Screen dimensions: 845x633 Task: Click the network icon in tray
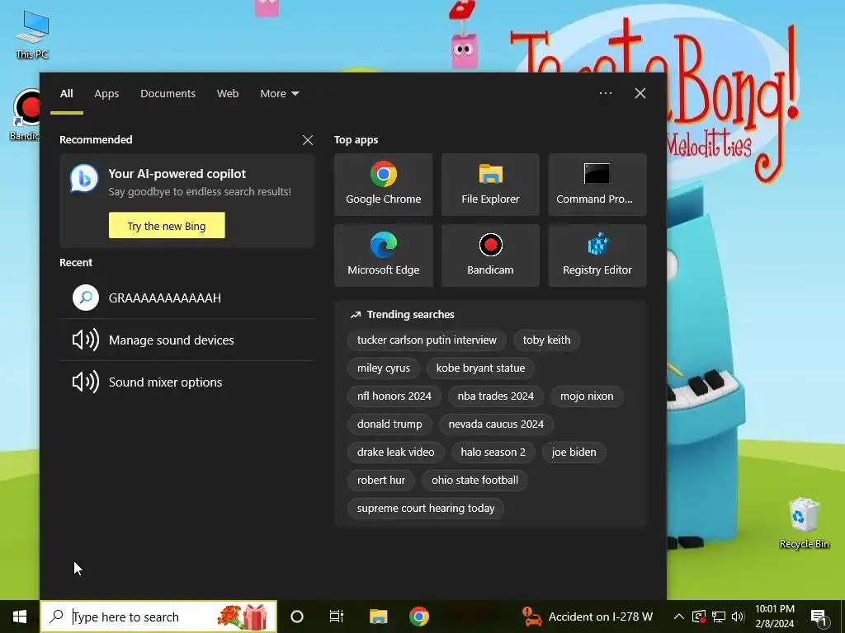coord(719,617)
